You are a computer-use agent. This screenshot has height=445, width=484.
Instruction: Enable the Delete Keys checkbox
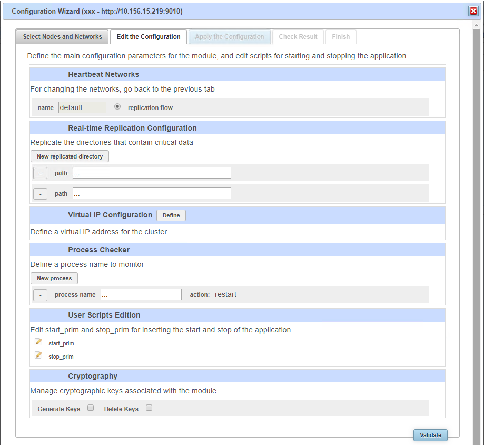[149, 408]
